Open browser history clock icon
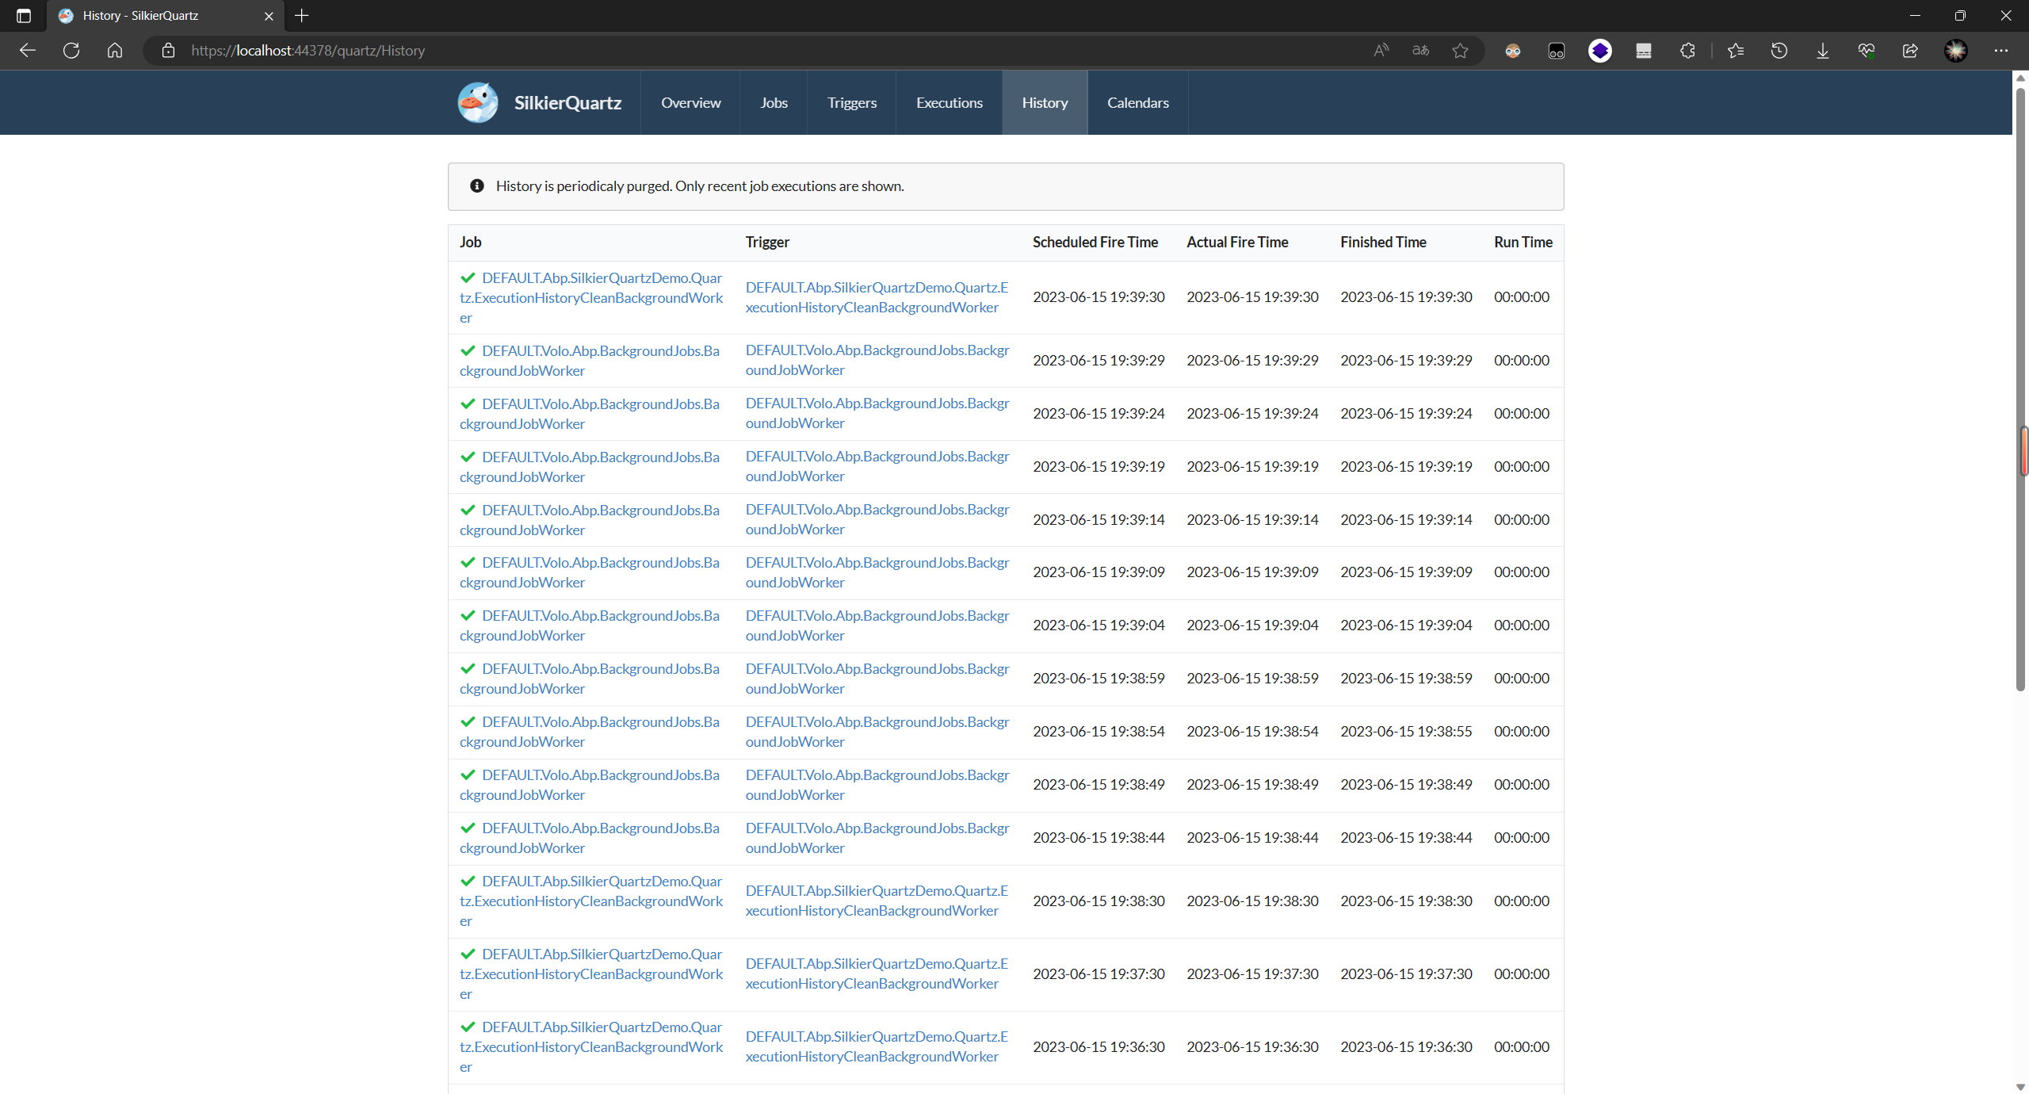The image size is (2029, 1094). coord(1779,51)
